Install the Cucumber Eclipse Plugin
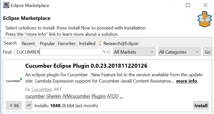The image size is (214, 114). (x=201, y=106)
